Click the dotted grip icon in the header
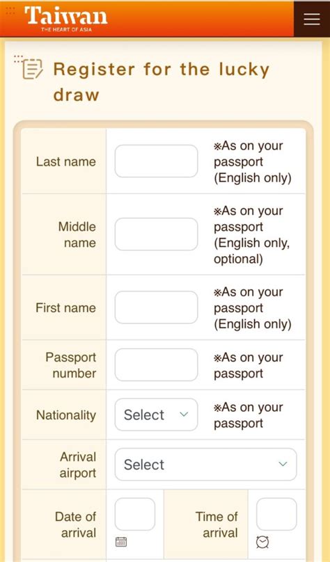The width and height of the screenshot is (330, 562). (x=10, y=10)
